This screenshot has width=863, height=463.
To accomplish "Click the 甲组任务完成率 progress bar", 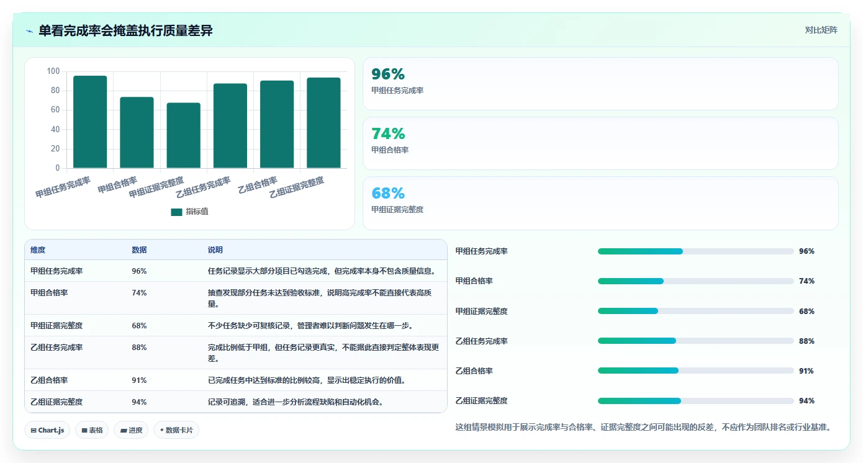I will coord(695,251).
